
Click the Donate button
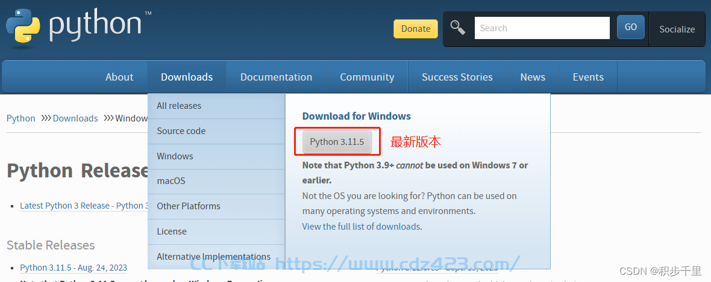click(x=415, y=28)
